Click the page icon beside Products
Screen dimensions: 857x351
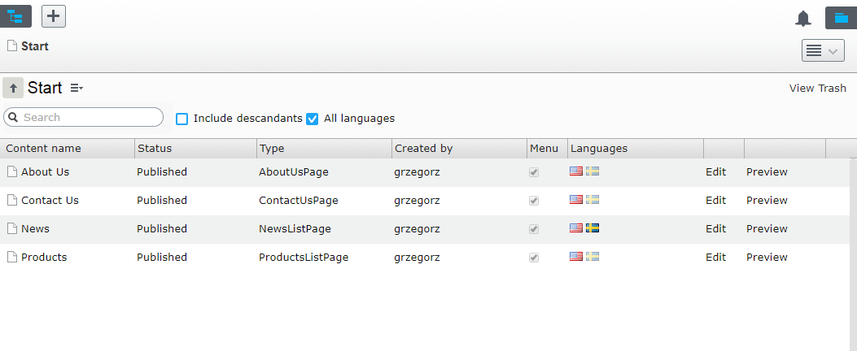12,258
